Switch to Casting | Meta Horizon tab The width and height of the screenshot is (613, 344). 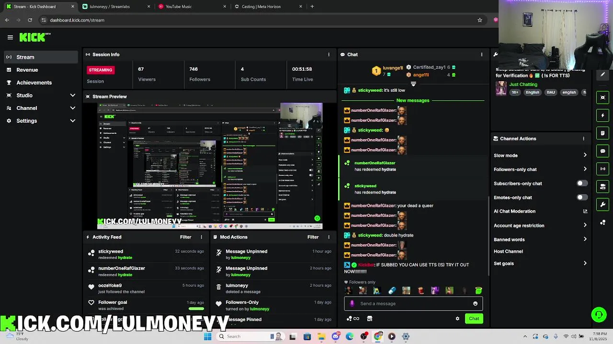pos(268,7)
